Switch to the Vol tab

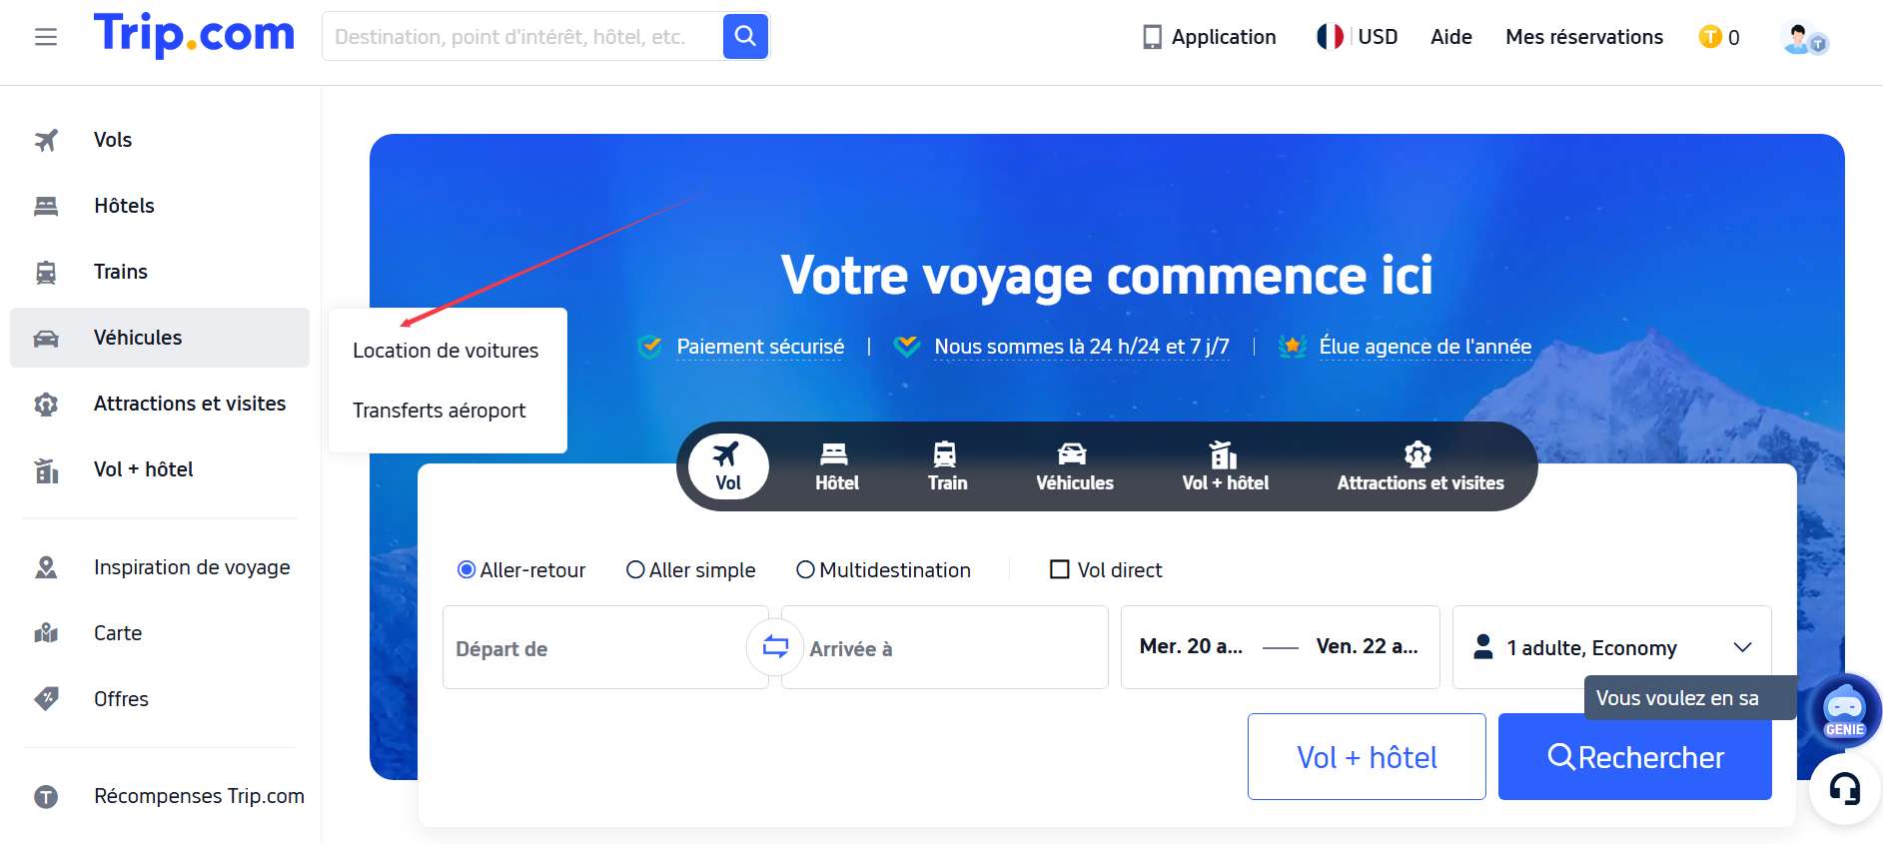click(728, 466)
